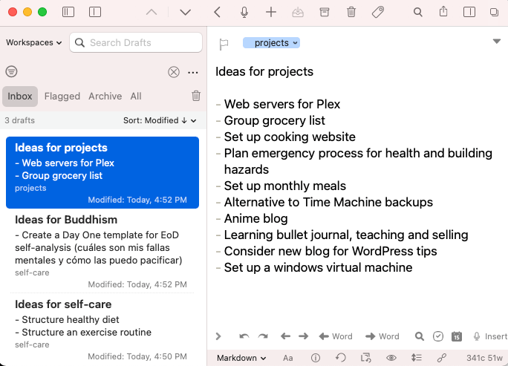The height and width of the screenshot is (366, 508).
Task: Go to previous draft with up chevron
Action: pos(152,13)
